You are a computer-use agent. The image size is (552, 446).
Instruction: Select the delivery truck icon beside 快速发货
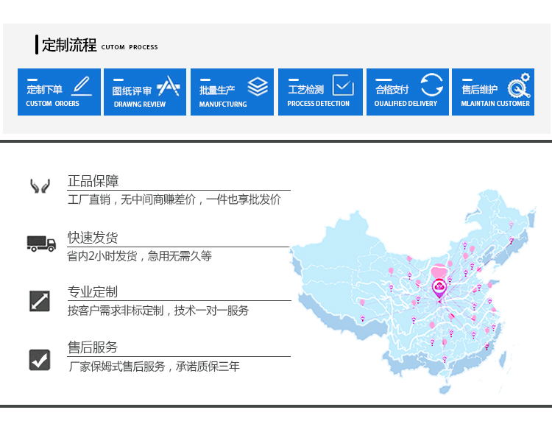(41, 244)
